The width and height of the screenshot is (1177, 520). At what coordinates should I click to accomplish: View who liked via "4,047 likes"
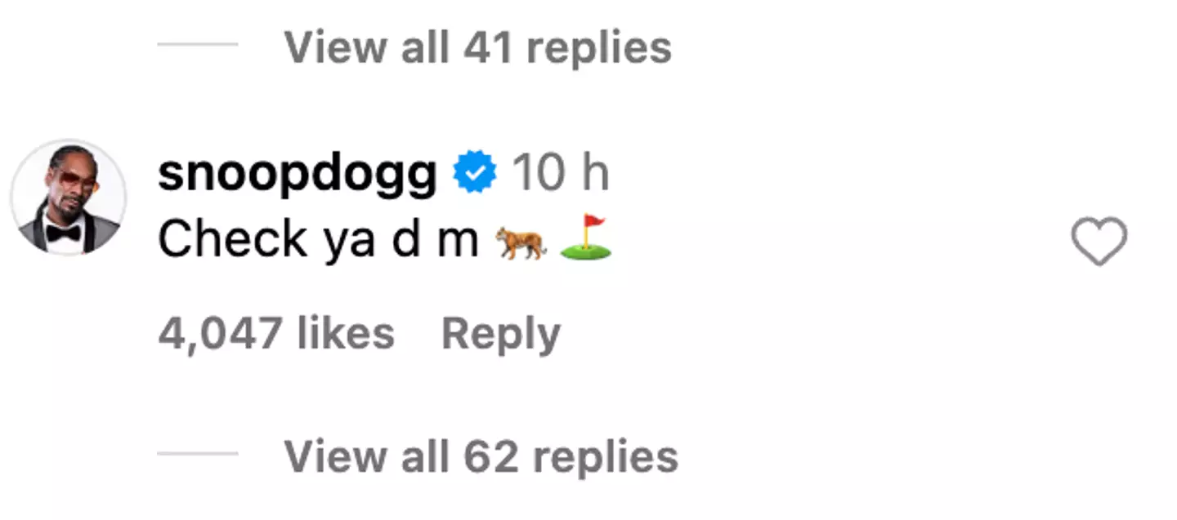point(276,334)
